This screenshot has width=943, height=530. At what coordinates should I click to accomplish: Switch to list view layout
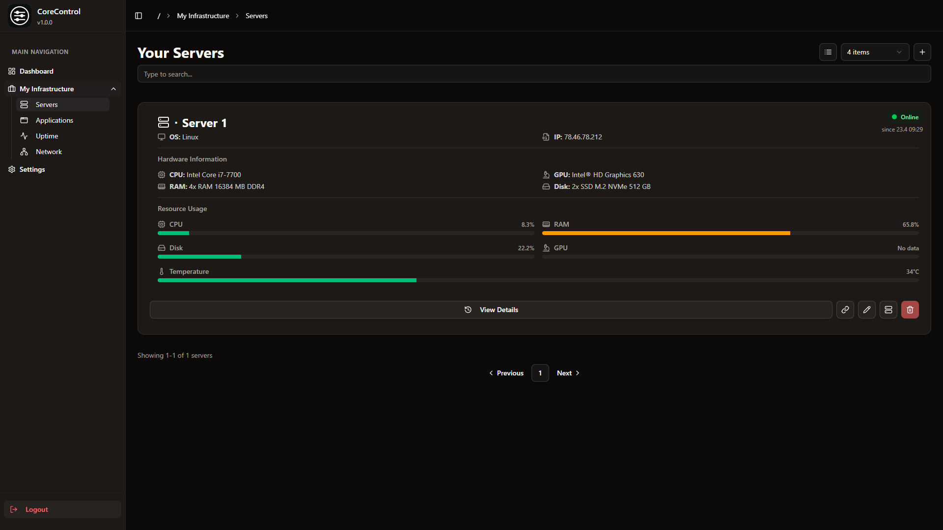[x=828, y=52]
